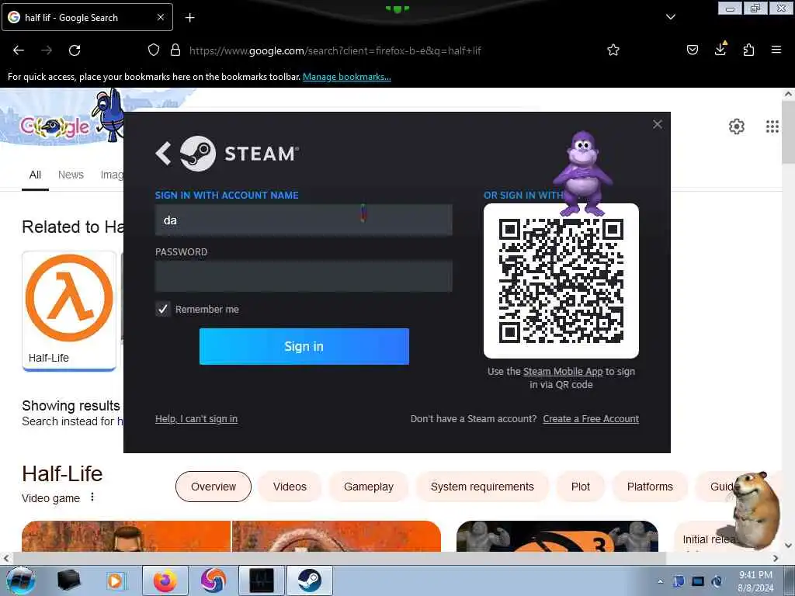Image resolution: width=795 pixels, height=596 pixels.
Task: Click the purple BonziBuddy gorilla
Action: [582, 173]
